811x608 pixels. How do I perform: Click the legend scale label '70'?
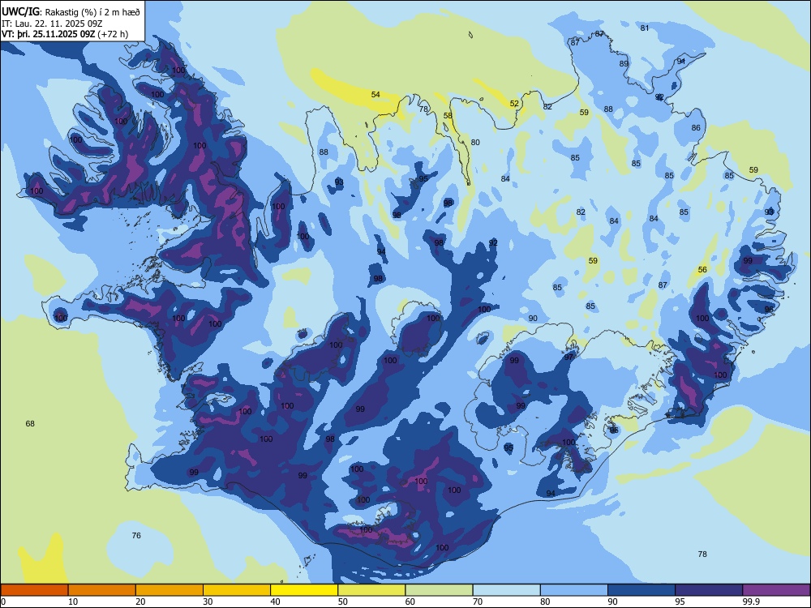coord(478,602)
